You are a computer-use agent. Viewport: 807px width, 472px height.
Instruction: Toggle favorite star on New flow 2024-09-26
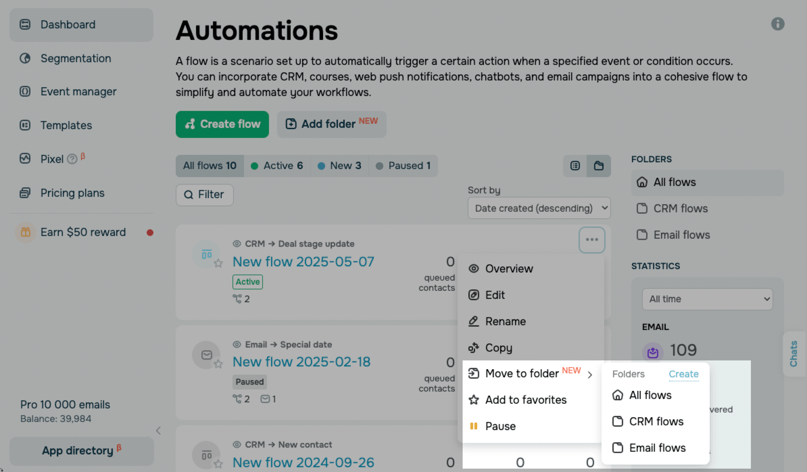(218, 464)
